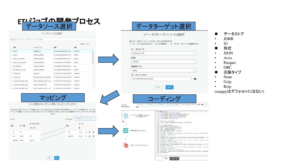Click the sort arrow of the 分類 column
The width and height of the screenshot is (286, 161).
91,48
